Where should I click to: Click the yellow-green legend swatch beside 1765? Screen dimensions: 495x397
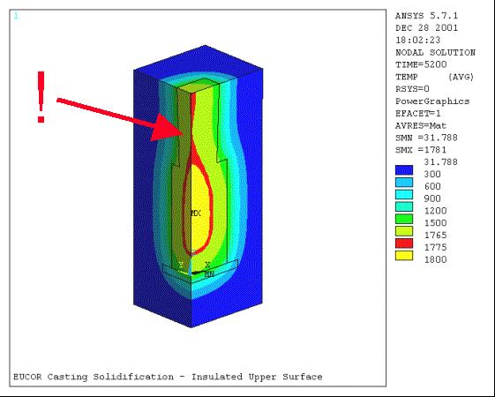[x=404, y=231]
